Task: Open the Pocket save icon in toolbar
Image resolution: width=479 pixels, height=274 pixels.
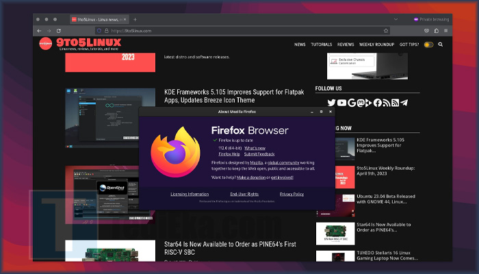Action: (427, 31)
